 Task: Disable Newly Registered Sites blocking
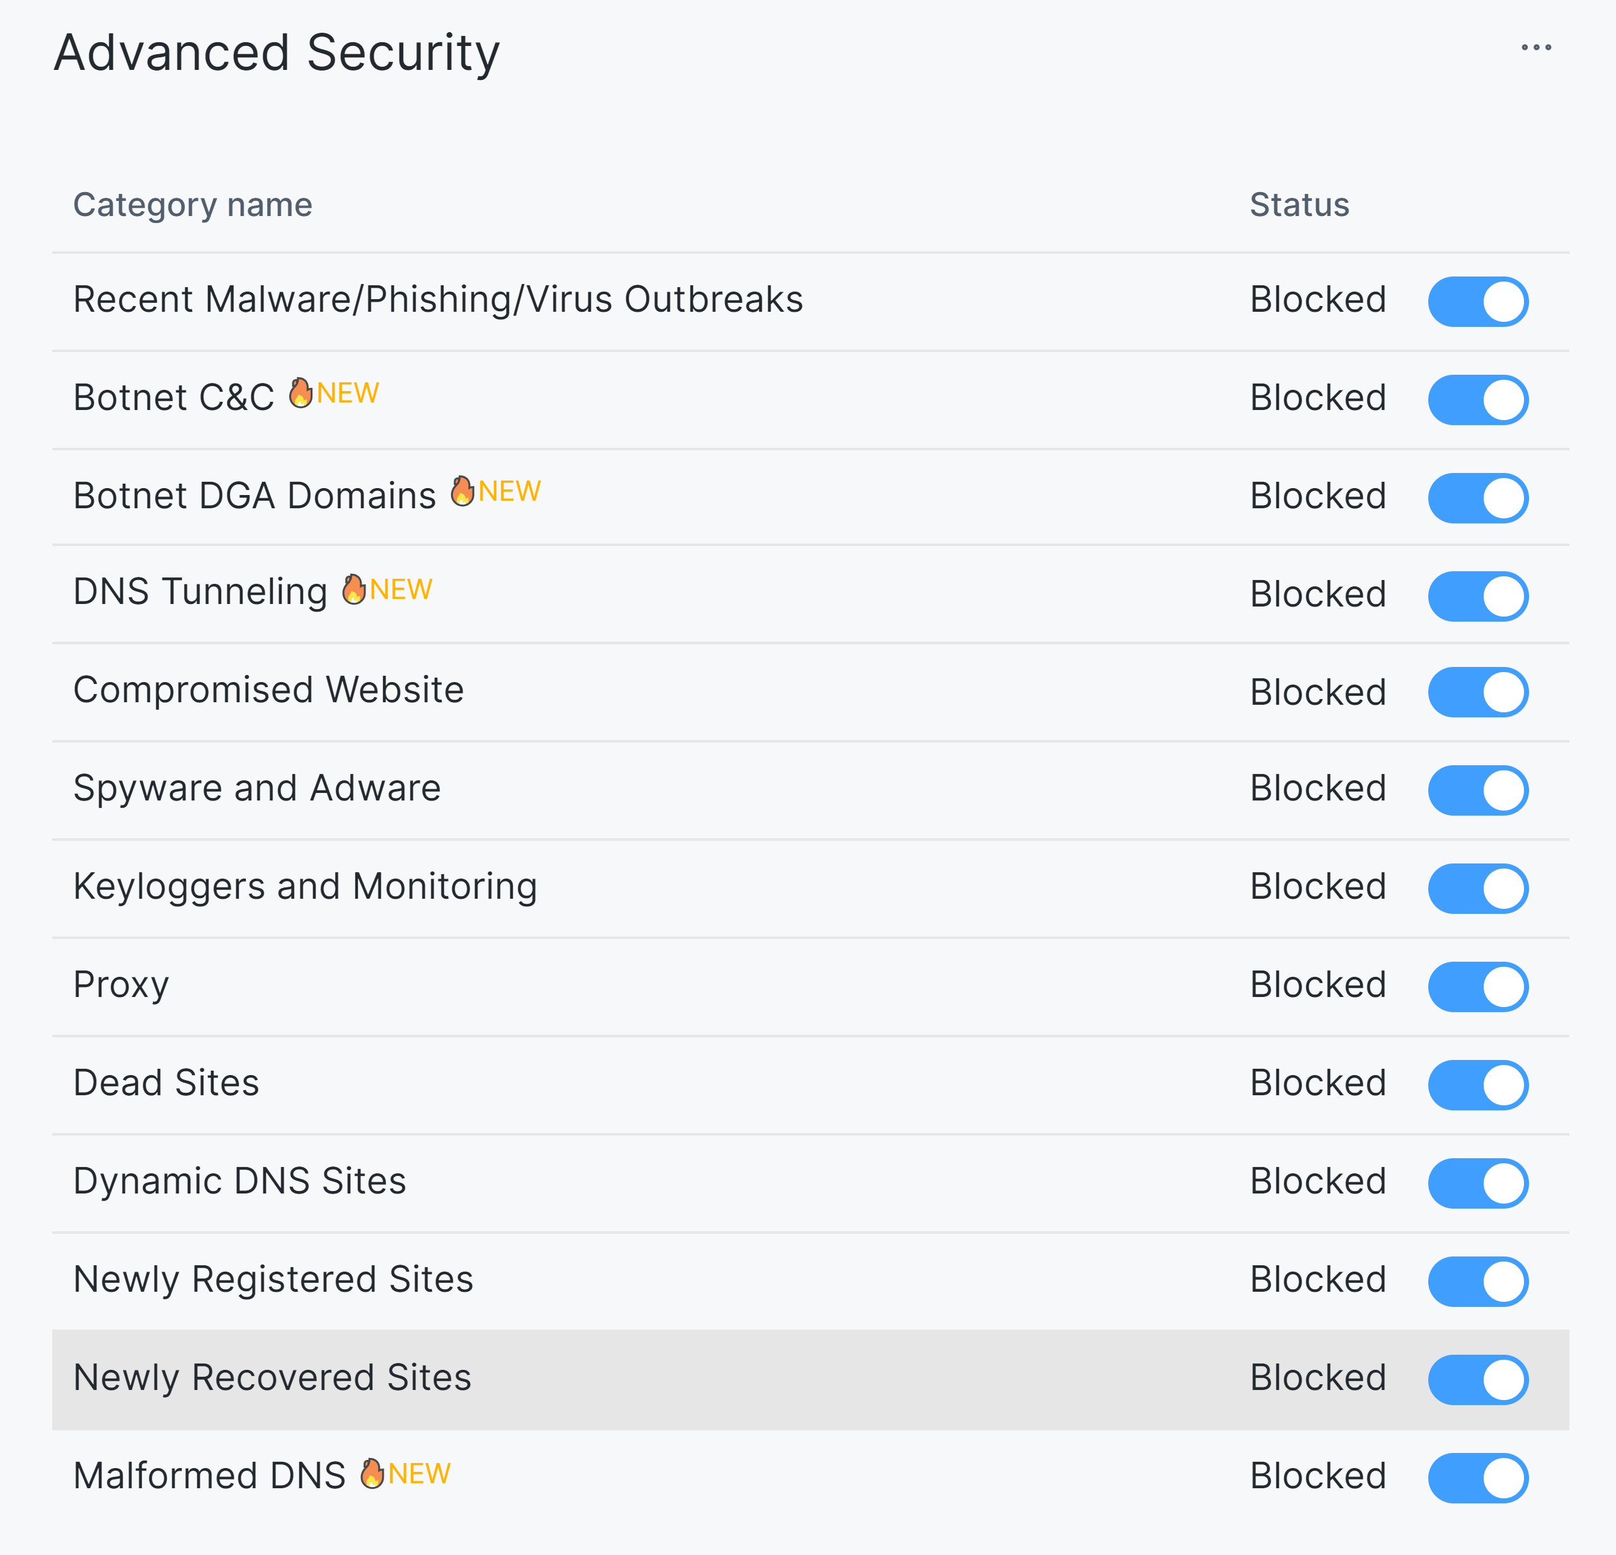(1478, 1280)
